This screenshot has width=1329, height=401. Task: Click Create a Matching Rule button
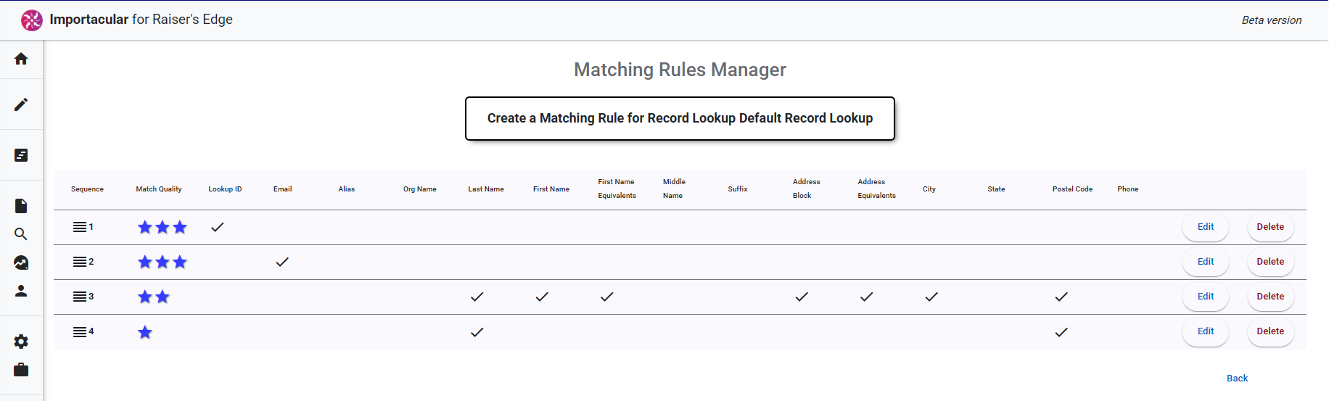coord(680,118)
